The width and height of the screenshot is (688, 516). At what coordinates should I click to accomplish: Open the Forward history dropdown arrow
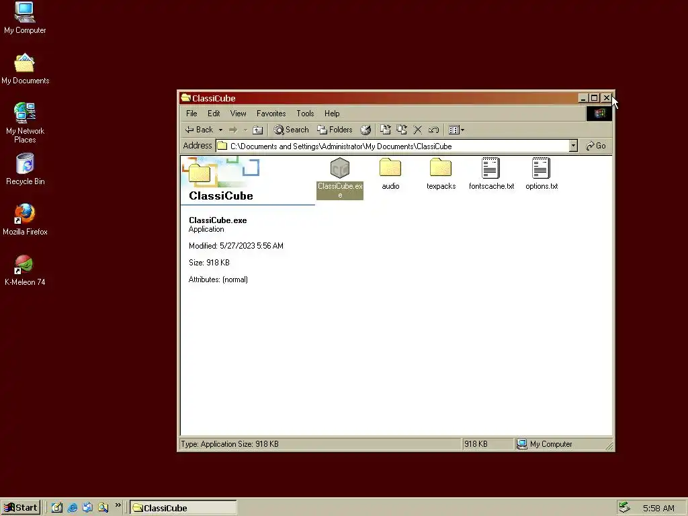pos(245,130)
